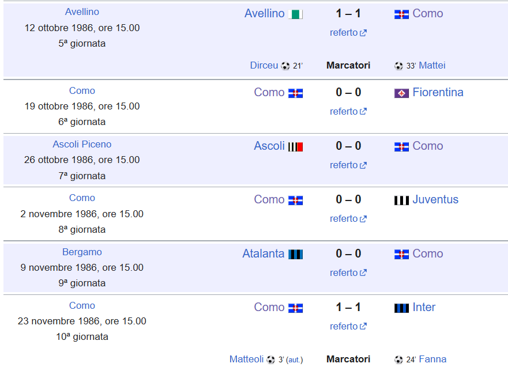Click the soccer ball icon beside Fanna
The width and height of the screenshot is (508, 371).
pyautogui.click(x=398, y=359)
